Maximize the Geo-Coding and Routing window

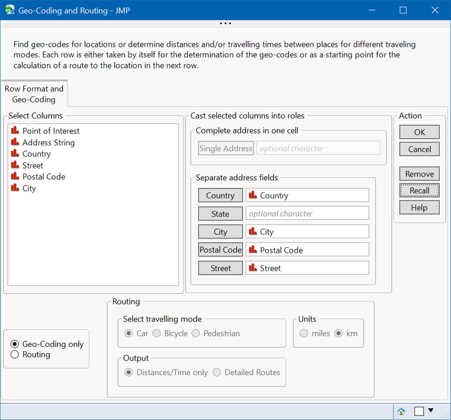point(404,11)
